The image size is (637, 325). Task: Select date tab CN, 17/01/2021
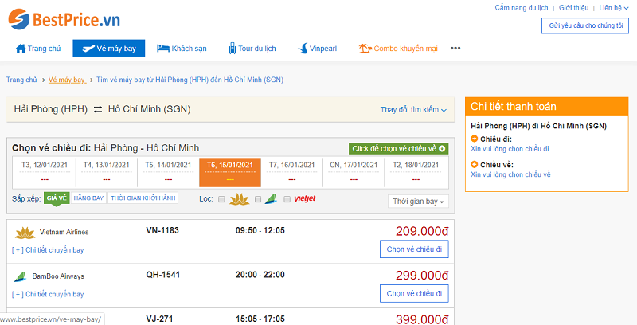pos(354,172)
